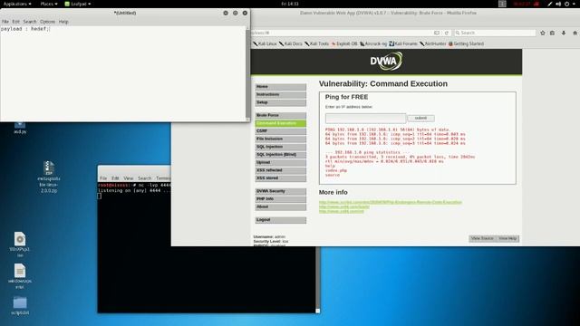
Task: Click the View Source button
Action: (482, 238)
